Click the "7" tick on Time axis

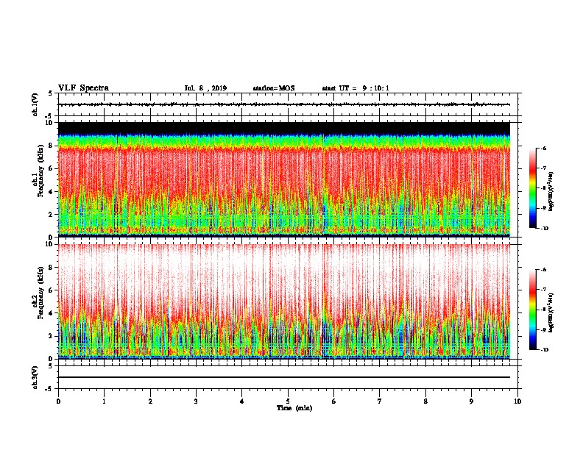pyautogui.click(x=380, y=401)
